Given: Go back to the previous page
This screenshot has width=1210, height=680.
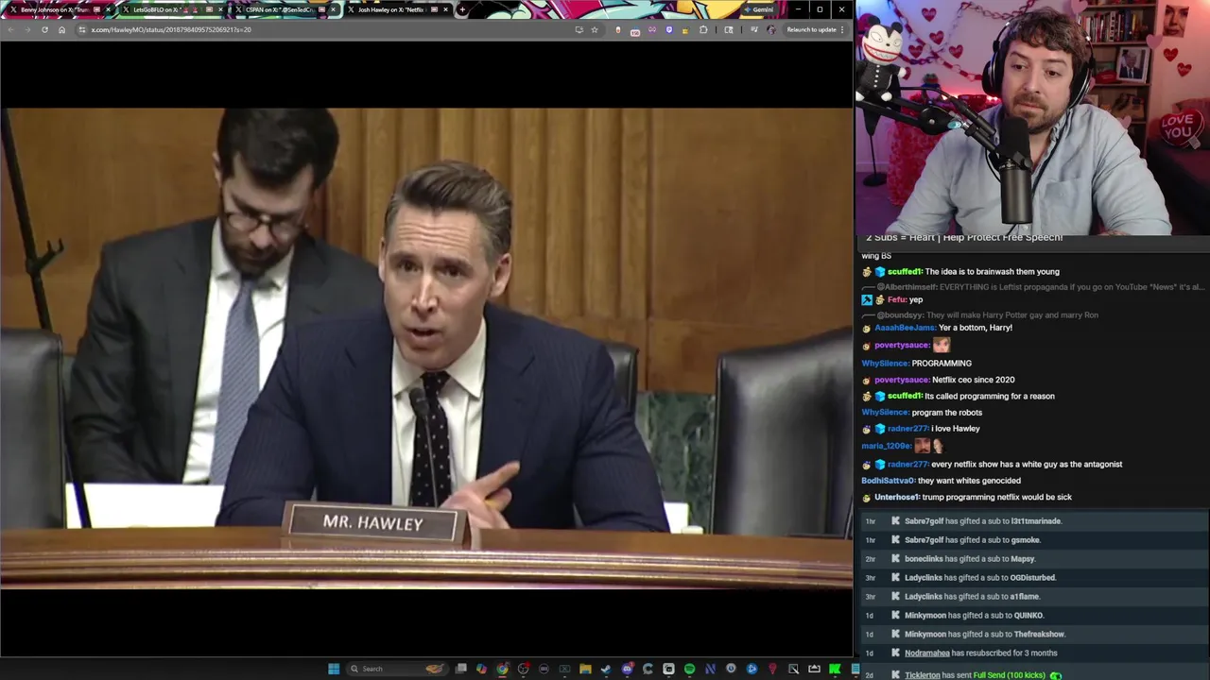Looking at the screenshot, I should (x=10, y=29).
